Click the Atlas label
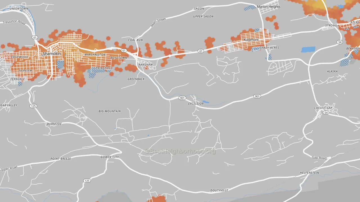 355,22
